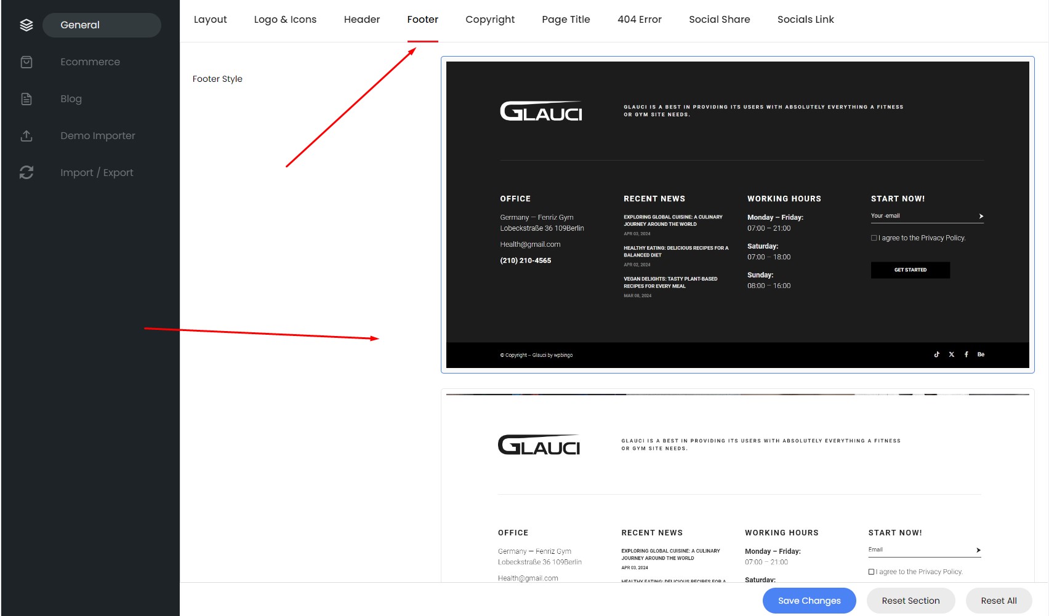Select the dark footer style thumbnail
Image resolution: width=1049 pixels, height=616 pixels.
(x=737, y=215)
